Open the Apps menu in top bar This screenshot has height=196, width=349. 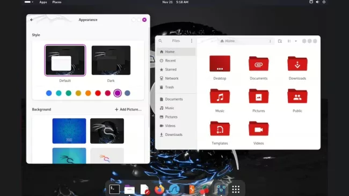click(x=43, y=2)
